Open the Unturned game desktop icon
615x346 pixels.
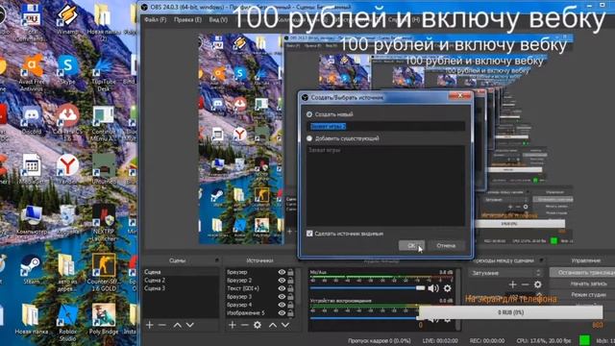point(104,169)
